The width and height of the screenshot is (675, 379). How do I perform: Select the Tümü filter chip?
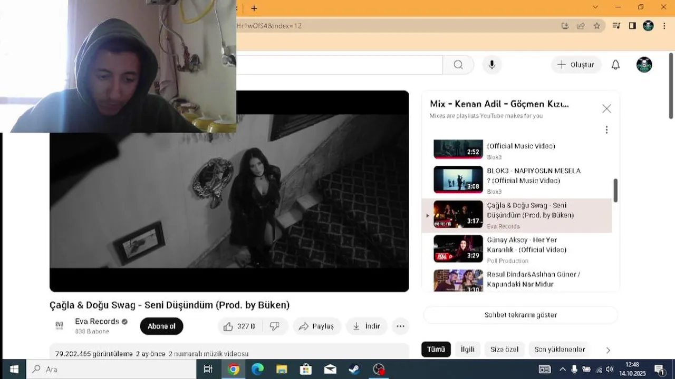click(x=436, y=350)
